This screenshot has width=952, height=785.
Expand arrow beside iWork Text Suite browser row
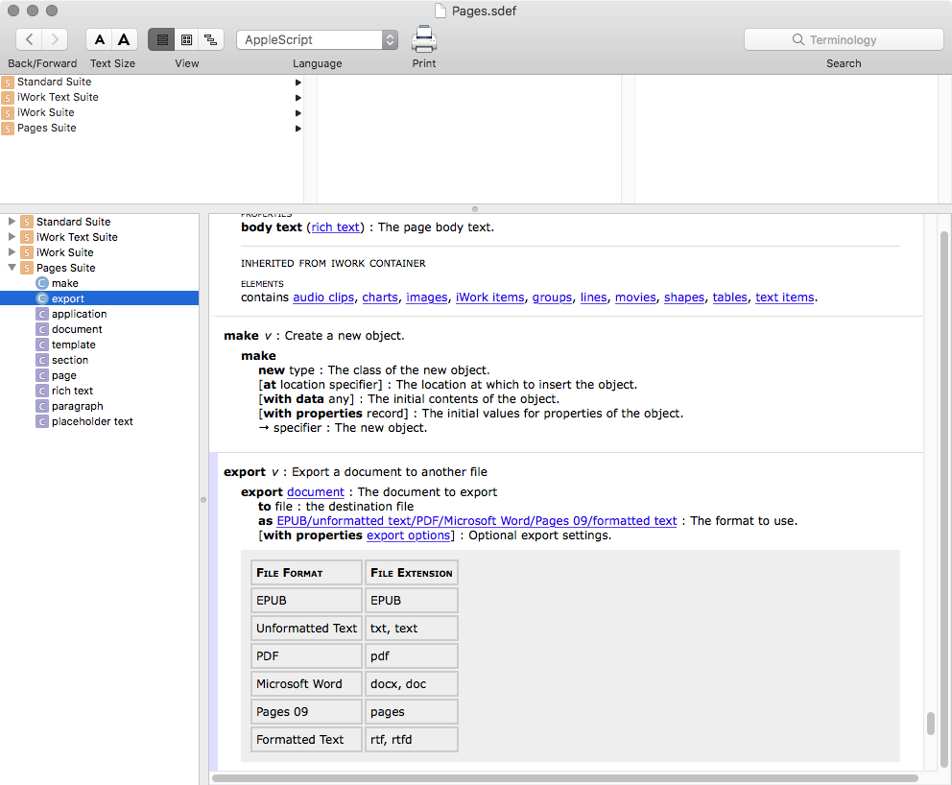click(298, 97)
